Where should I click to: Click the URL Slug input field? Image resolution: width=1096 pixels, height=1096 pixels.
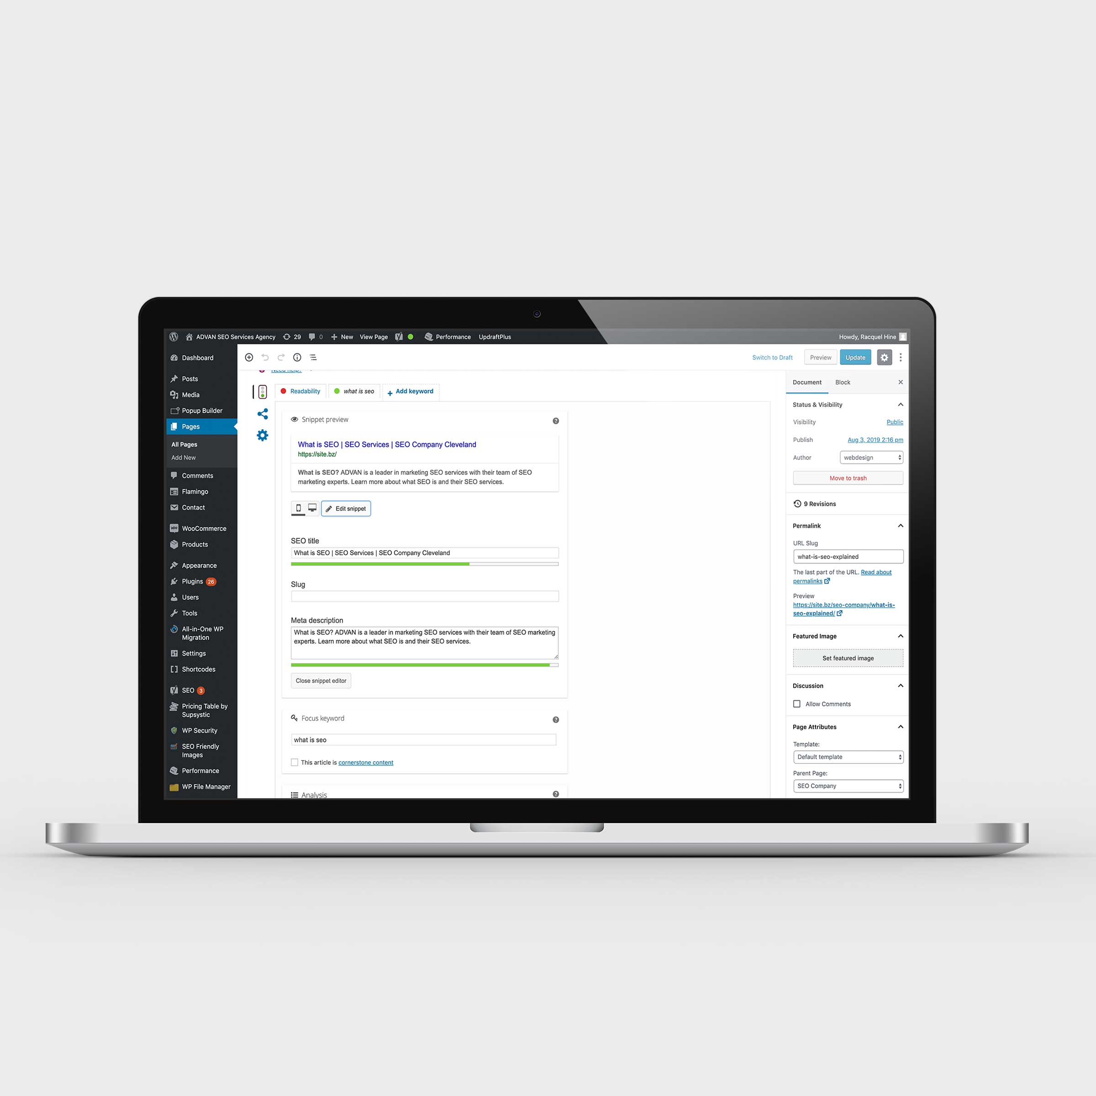coord(848,556)
